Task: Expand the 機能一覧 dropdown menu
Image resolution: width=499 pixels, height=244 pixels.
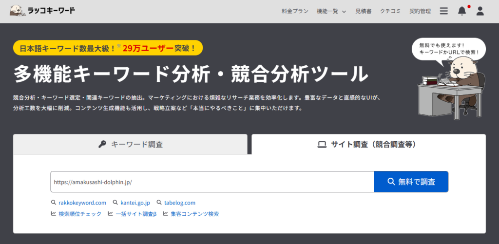Action: pos(331,11)
